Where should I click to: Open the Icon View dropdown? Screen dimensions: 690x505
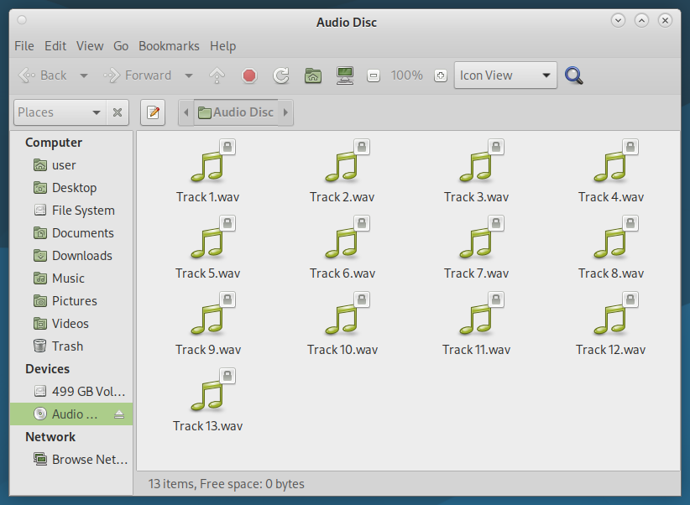click(x=505, y=75)
